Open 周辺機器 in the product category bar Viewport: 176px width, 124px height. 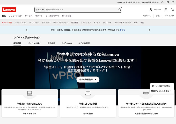coord(75,23)
